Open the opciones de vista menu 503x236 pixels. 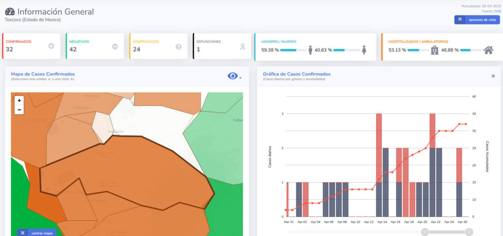477,20
